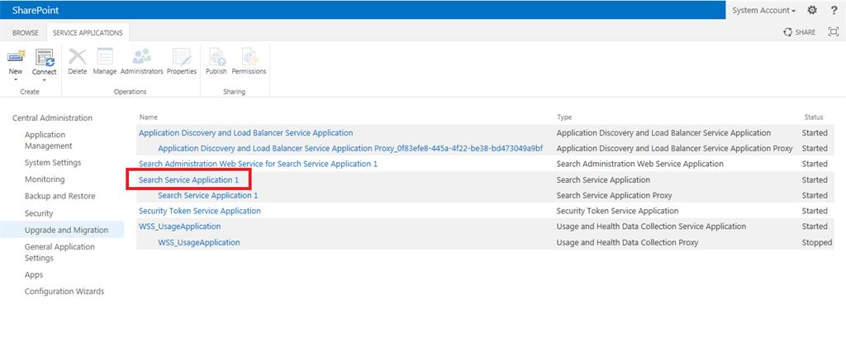Open Administrators from the ribbon
Screen dimensions: 846x348
pos(141,57)
